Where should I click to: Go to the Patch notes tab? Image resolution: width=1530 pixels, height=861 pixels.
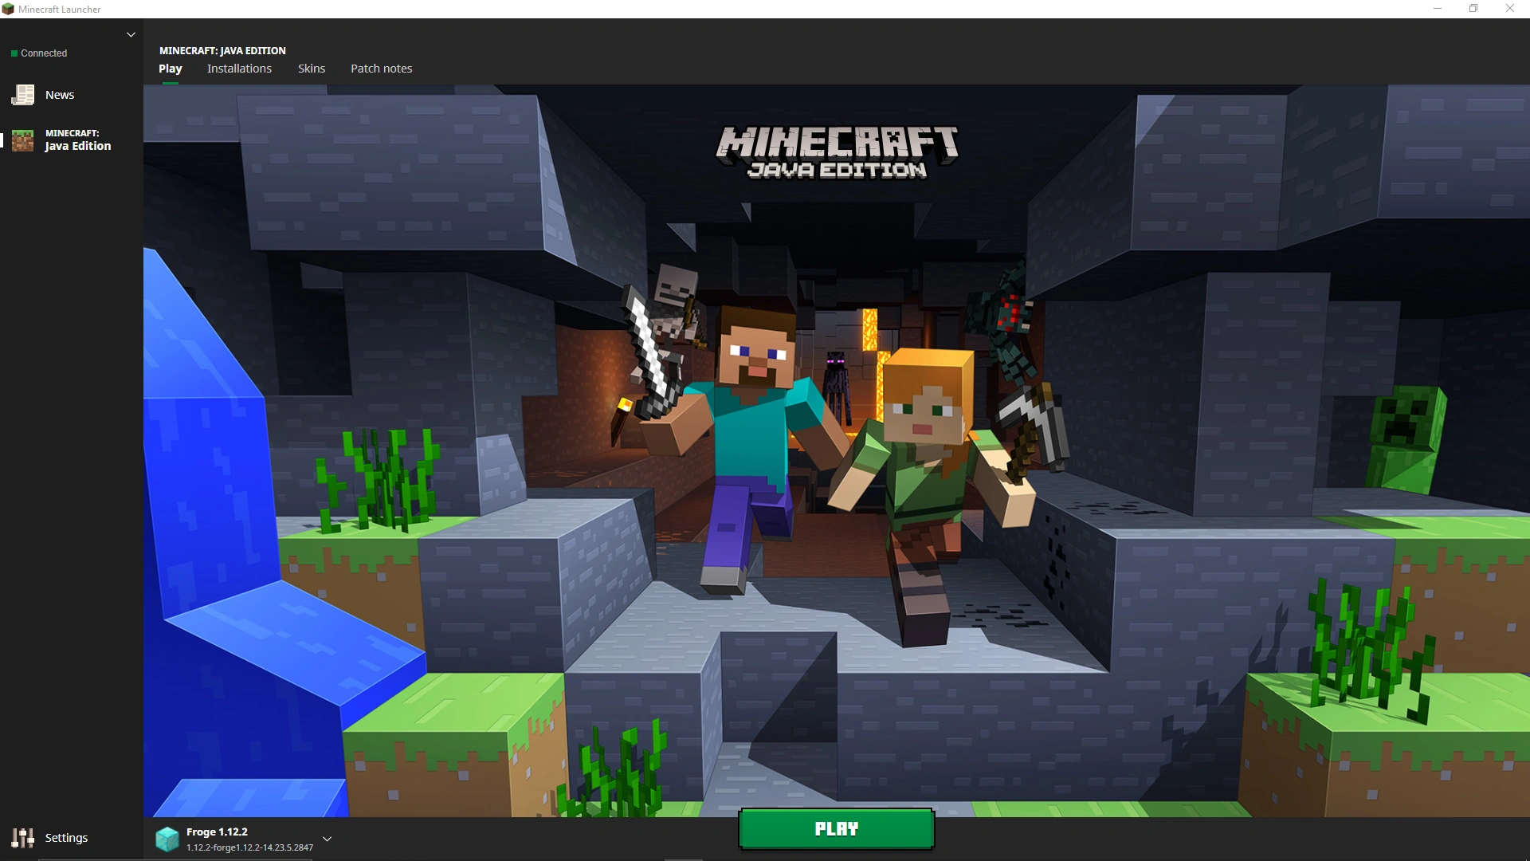point(382,69)
